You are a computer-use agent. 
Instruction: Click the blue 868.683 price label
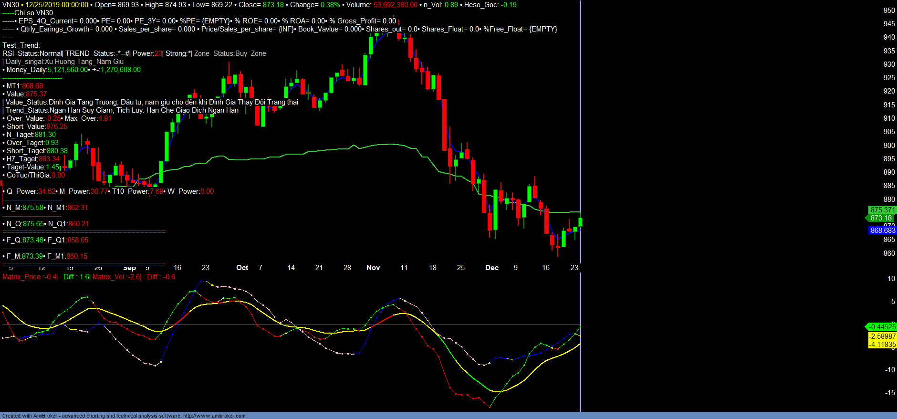882,230
